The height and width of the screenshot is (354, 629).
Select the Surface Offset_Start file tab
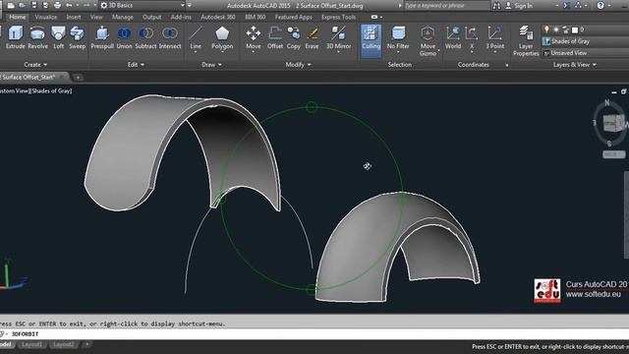31,77
